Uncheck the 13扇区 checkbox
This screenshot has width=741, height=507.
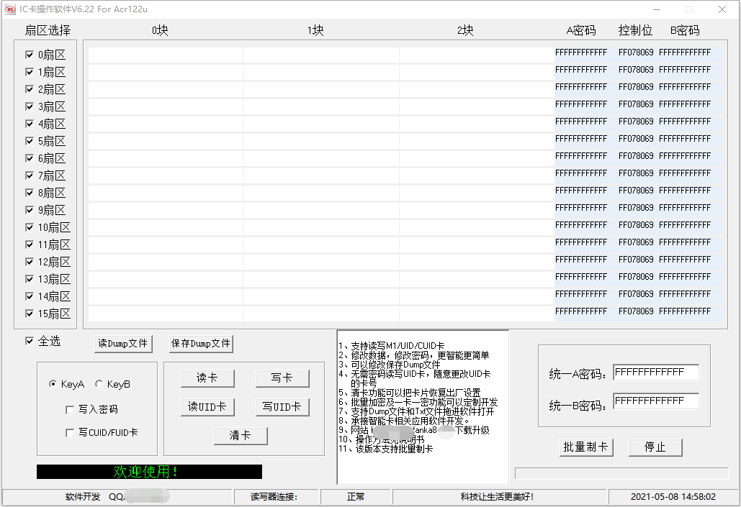(30, 279)
